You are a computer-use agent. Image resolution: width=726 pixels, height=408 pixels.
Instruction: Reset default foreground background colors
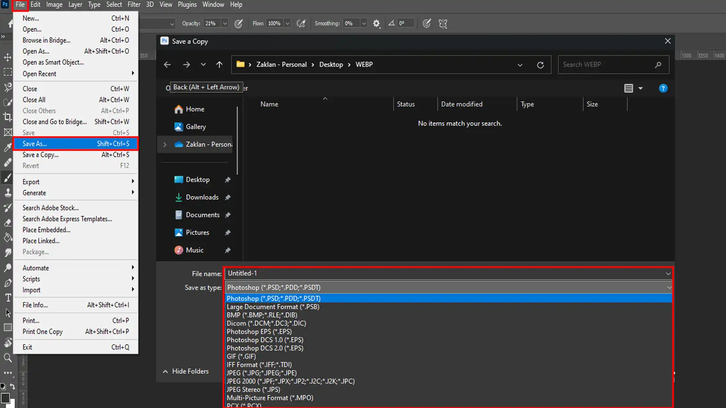click(3, 386)
